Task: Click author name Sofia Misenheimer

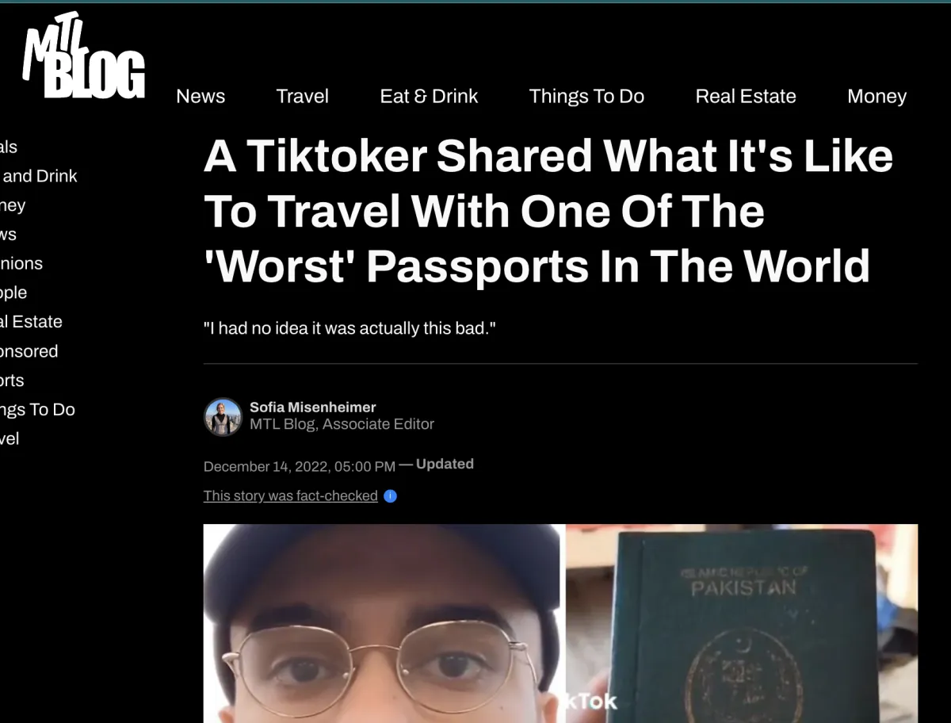Action: click(x=313, y=407)
